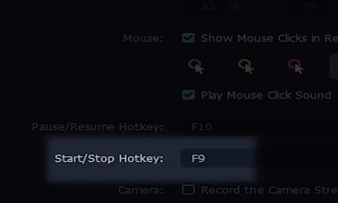Click the checkmark in the Play Sound box
Viewport: 338px width, 203px height.
point(188,95)
